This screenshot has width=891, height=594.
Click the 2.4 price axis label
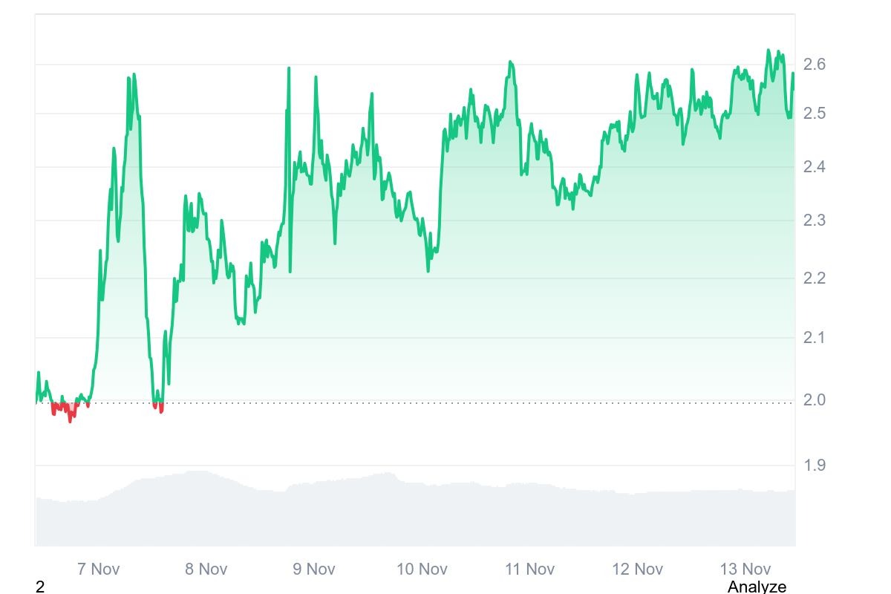(x=815, y=167)
